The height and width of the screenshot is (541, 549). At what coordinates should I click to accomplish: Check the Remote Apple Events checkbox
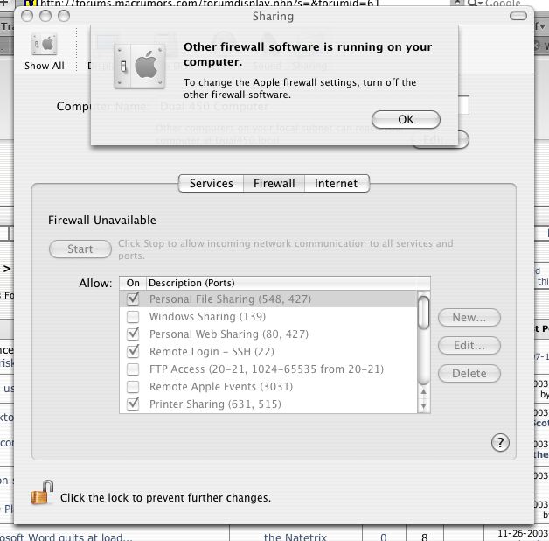click(133, 386)
